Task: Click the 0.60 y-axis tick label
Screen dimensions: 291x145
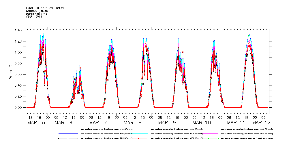Action: pyautogui.click(x=18, y=74)
